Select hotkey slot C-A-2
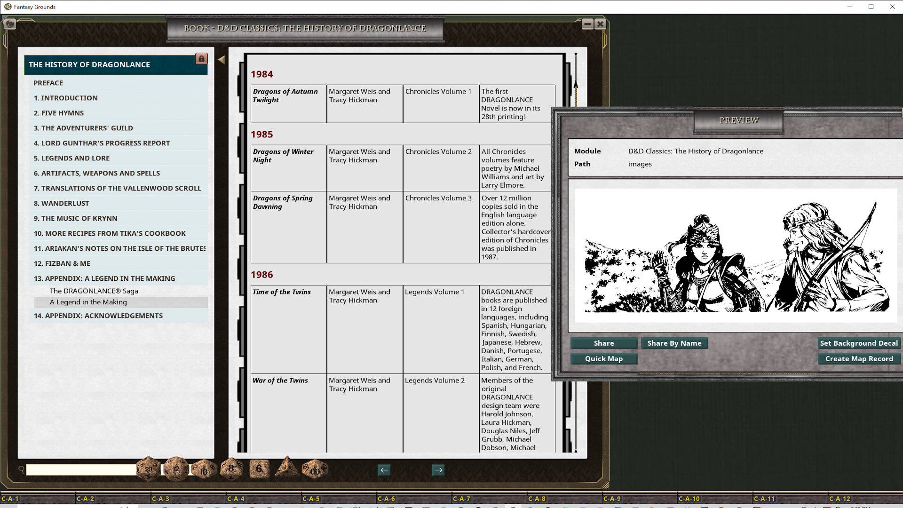 point(113,499)
